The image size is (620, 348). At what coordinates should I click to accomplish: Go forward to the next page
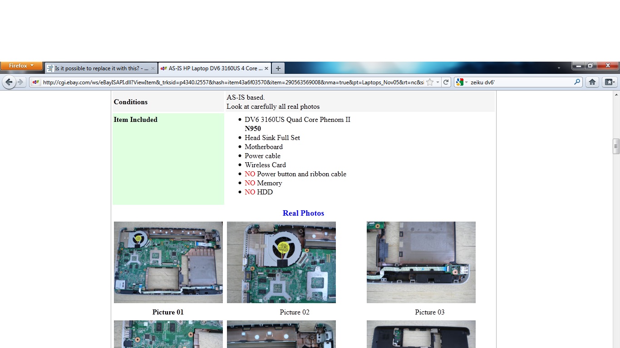[x=20, y=82]
